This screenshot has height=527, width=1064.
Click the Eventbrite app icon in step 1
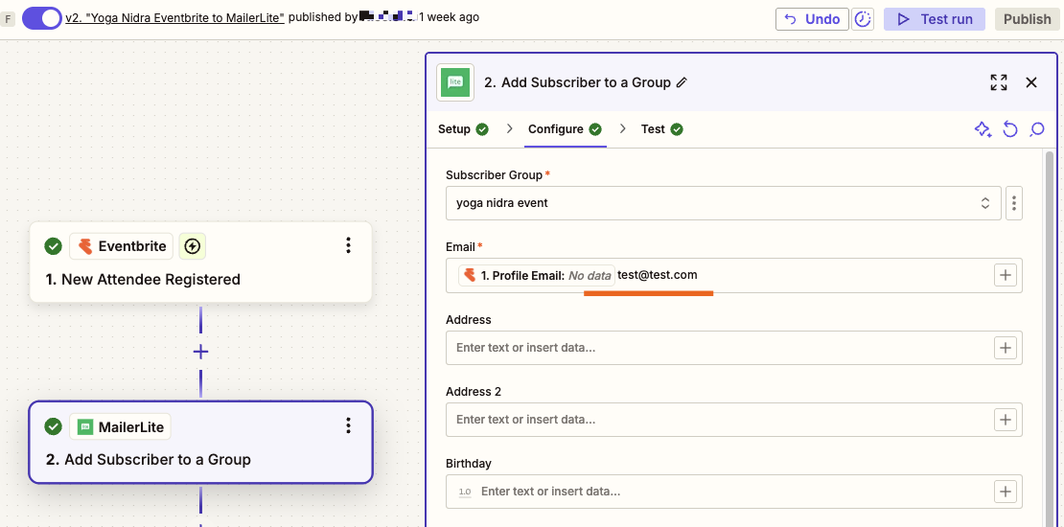pos(85,246)
